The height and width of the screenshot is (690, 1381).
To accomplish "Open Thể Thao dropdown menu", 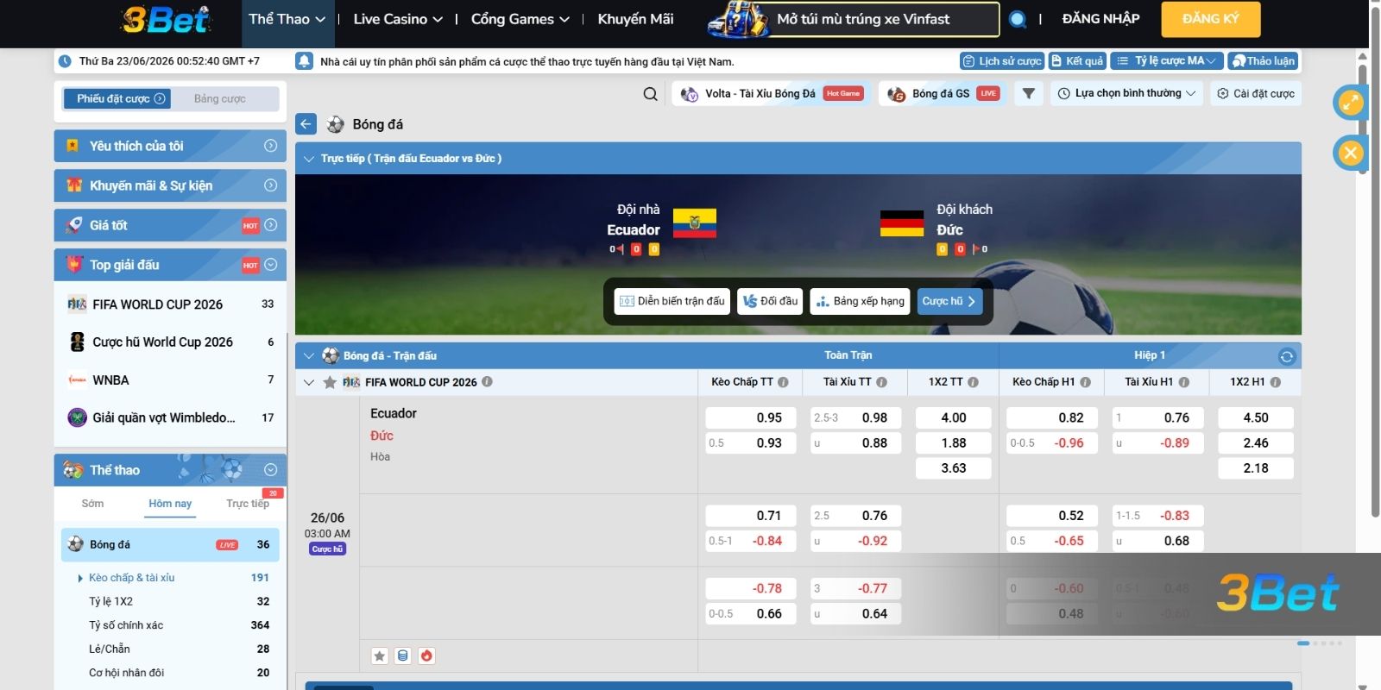I will [x=287, y=19].
